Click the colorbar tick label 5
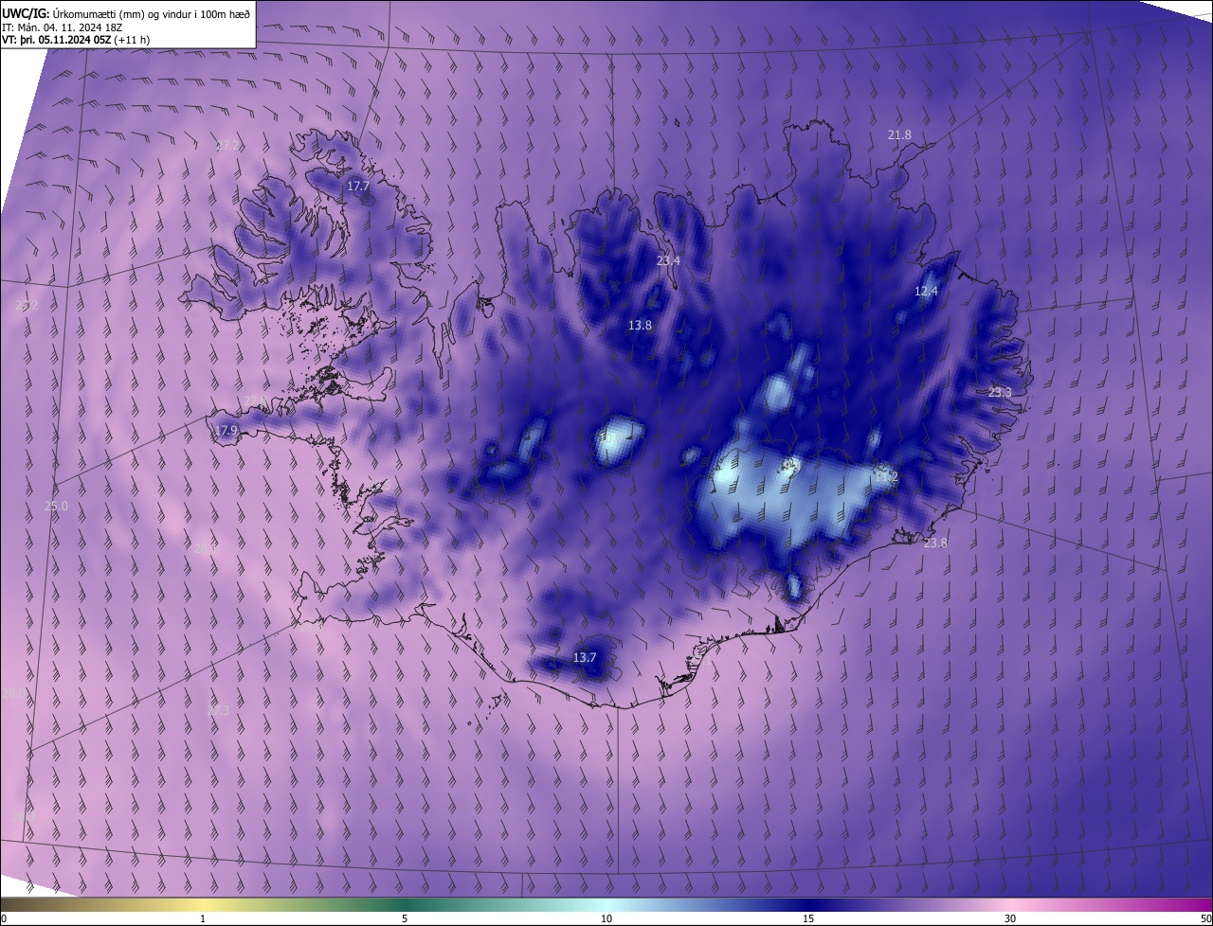 click(405, 919)
